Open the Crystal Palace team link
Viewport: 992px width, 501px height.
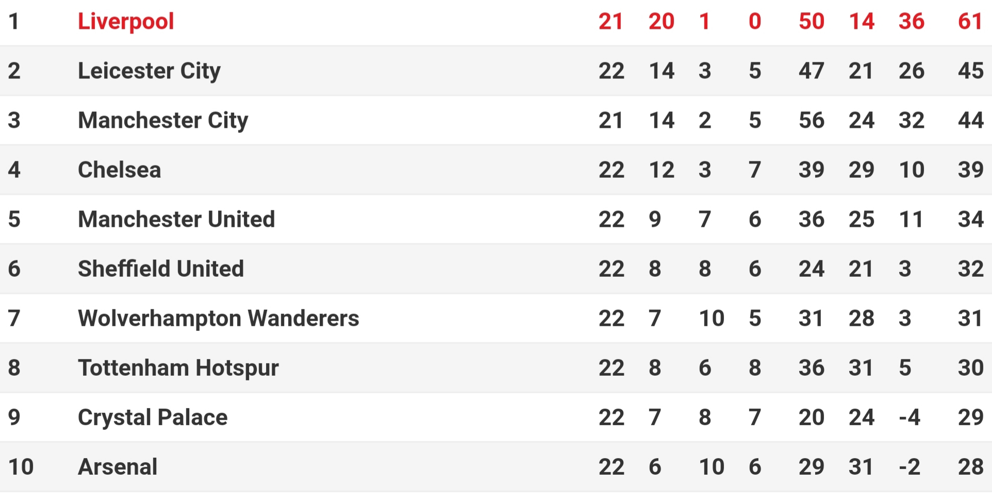coord(153,417)
